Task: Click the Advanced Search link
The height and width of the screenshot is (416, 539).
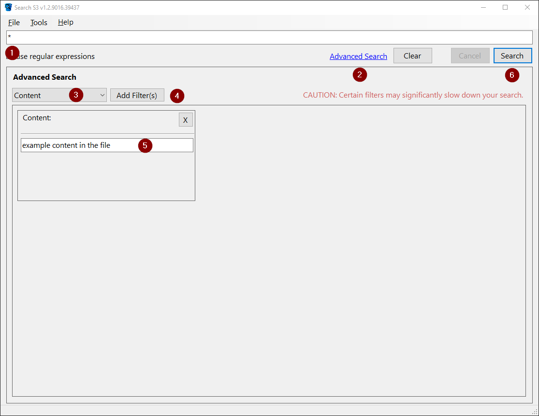Action: tap(358, 57)
